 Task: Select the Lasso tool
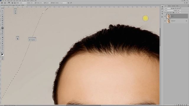[3, 15]
